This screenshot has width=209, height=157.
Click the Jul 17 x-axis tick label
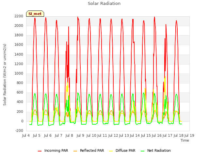pyautogui.click(x=168, y=136)
